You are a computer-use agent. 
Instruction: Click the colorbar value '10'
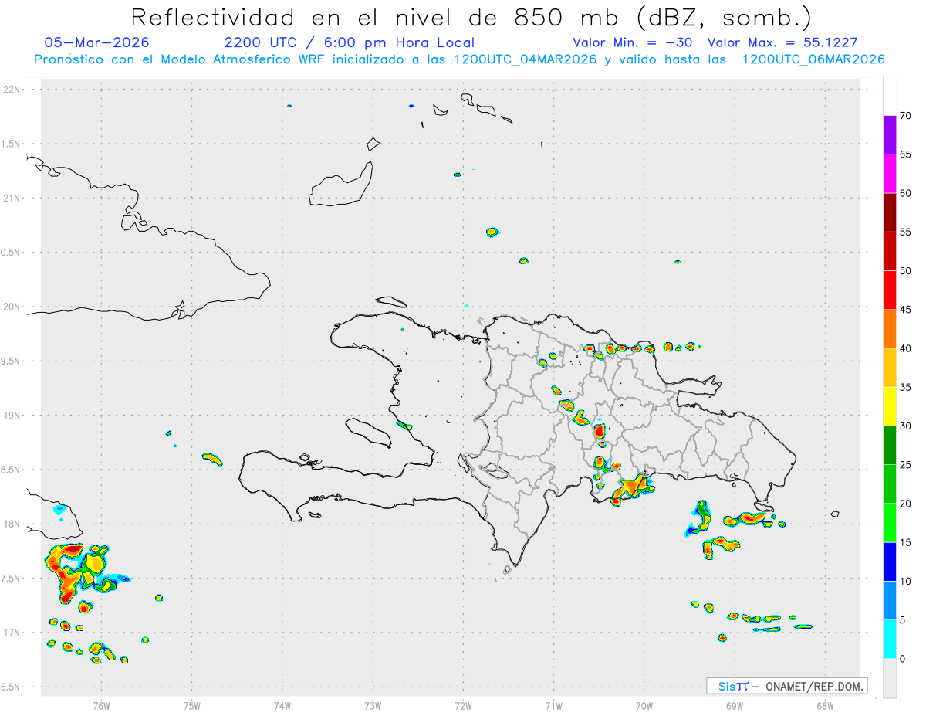pyautogui.click(x=906, y=582)
